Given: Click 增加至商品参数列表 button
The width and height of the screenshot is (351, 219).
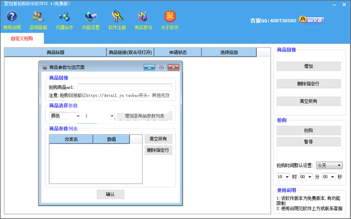Looking at the screenshot, I should coord(144,116).
